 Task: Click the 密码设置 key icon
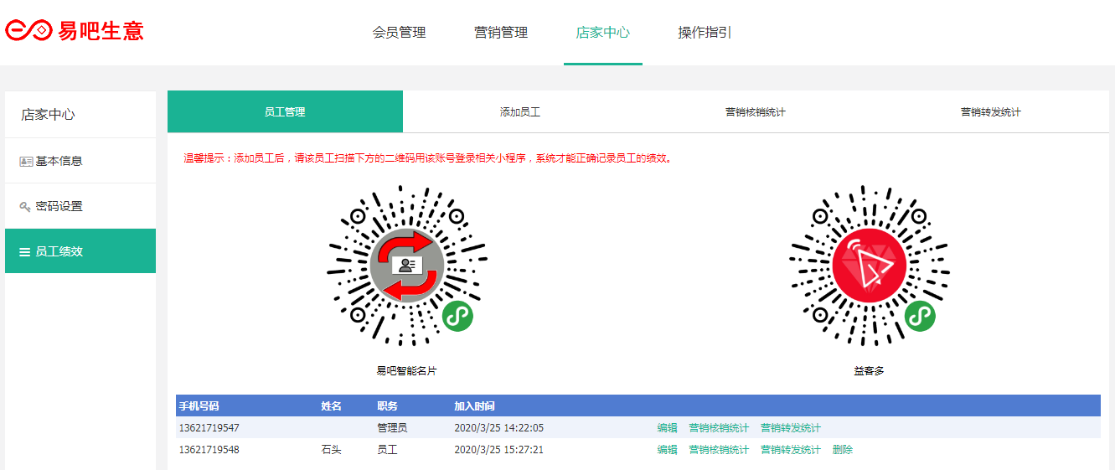click(26, 206)
